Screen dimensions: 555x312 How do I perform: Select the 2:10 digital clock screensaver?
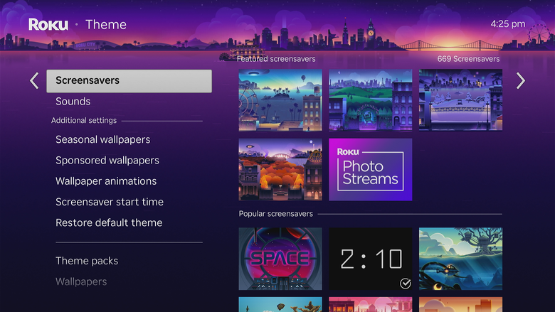[x=370, y=259]
